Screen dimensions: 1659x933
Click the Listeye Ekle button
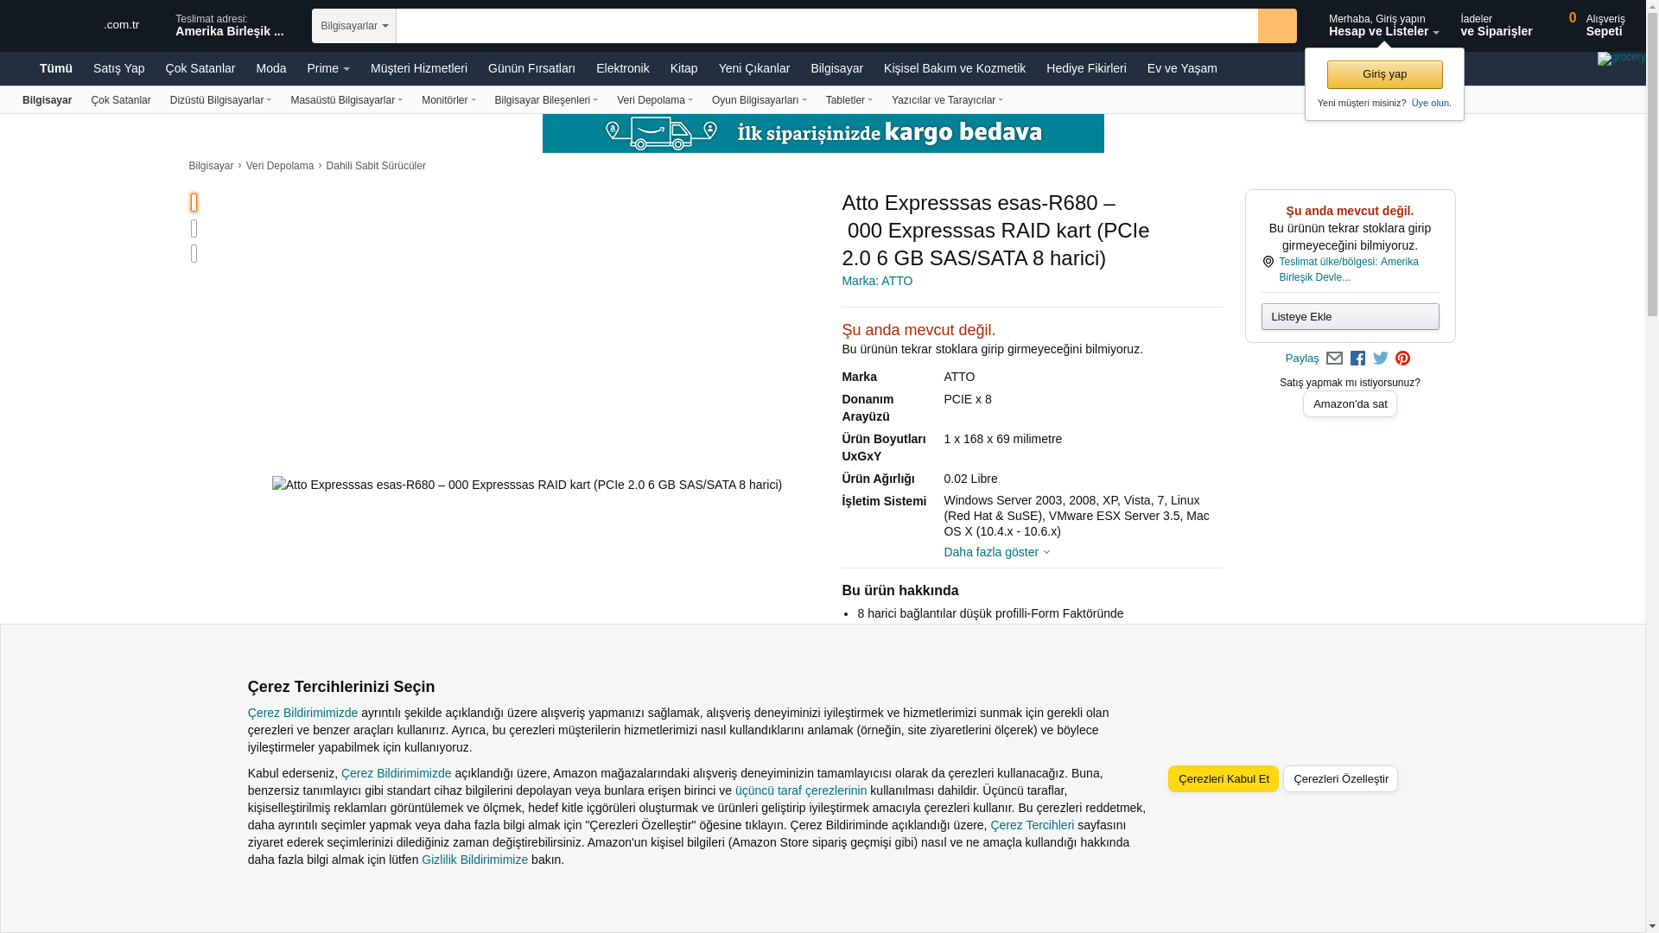(x=1350, y=316)
